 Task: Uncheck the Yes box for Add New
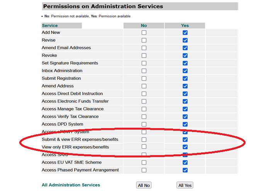185,33
